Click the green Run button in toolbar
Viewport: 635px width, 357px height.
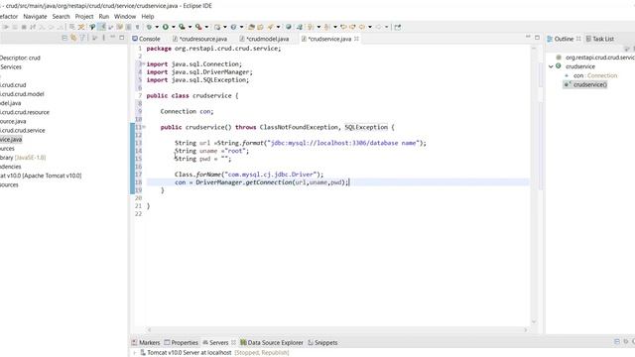[166, 27]
